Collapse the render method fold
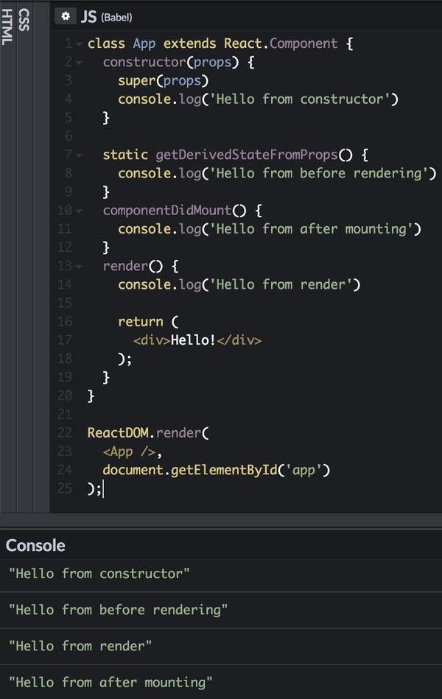This screenshot has width=442, height=699. [77, 266]
